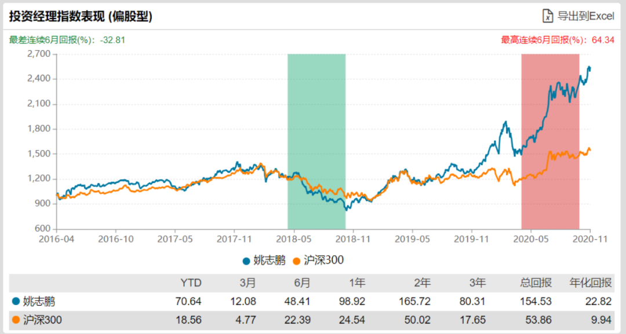
Task: Click x-axis label 2020-05
Action: [531, 239]
